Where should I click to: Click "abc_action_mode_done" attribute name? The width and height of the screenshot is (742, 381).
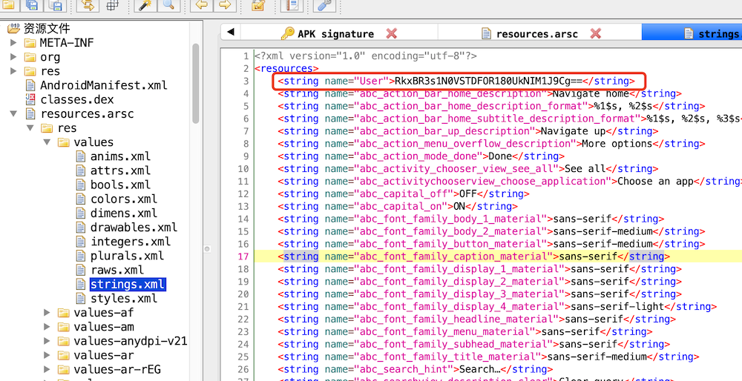click(418, 156)
